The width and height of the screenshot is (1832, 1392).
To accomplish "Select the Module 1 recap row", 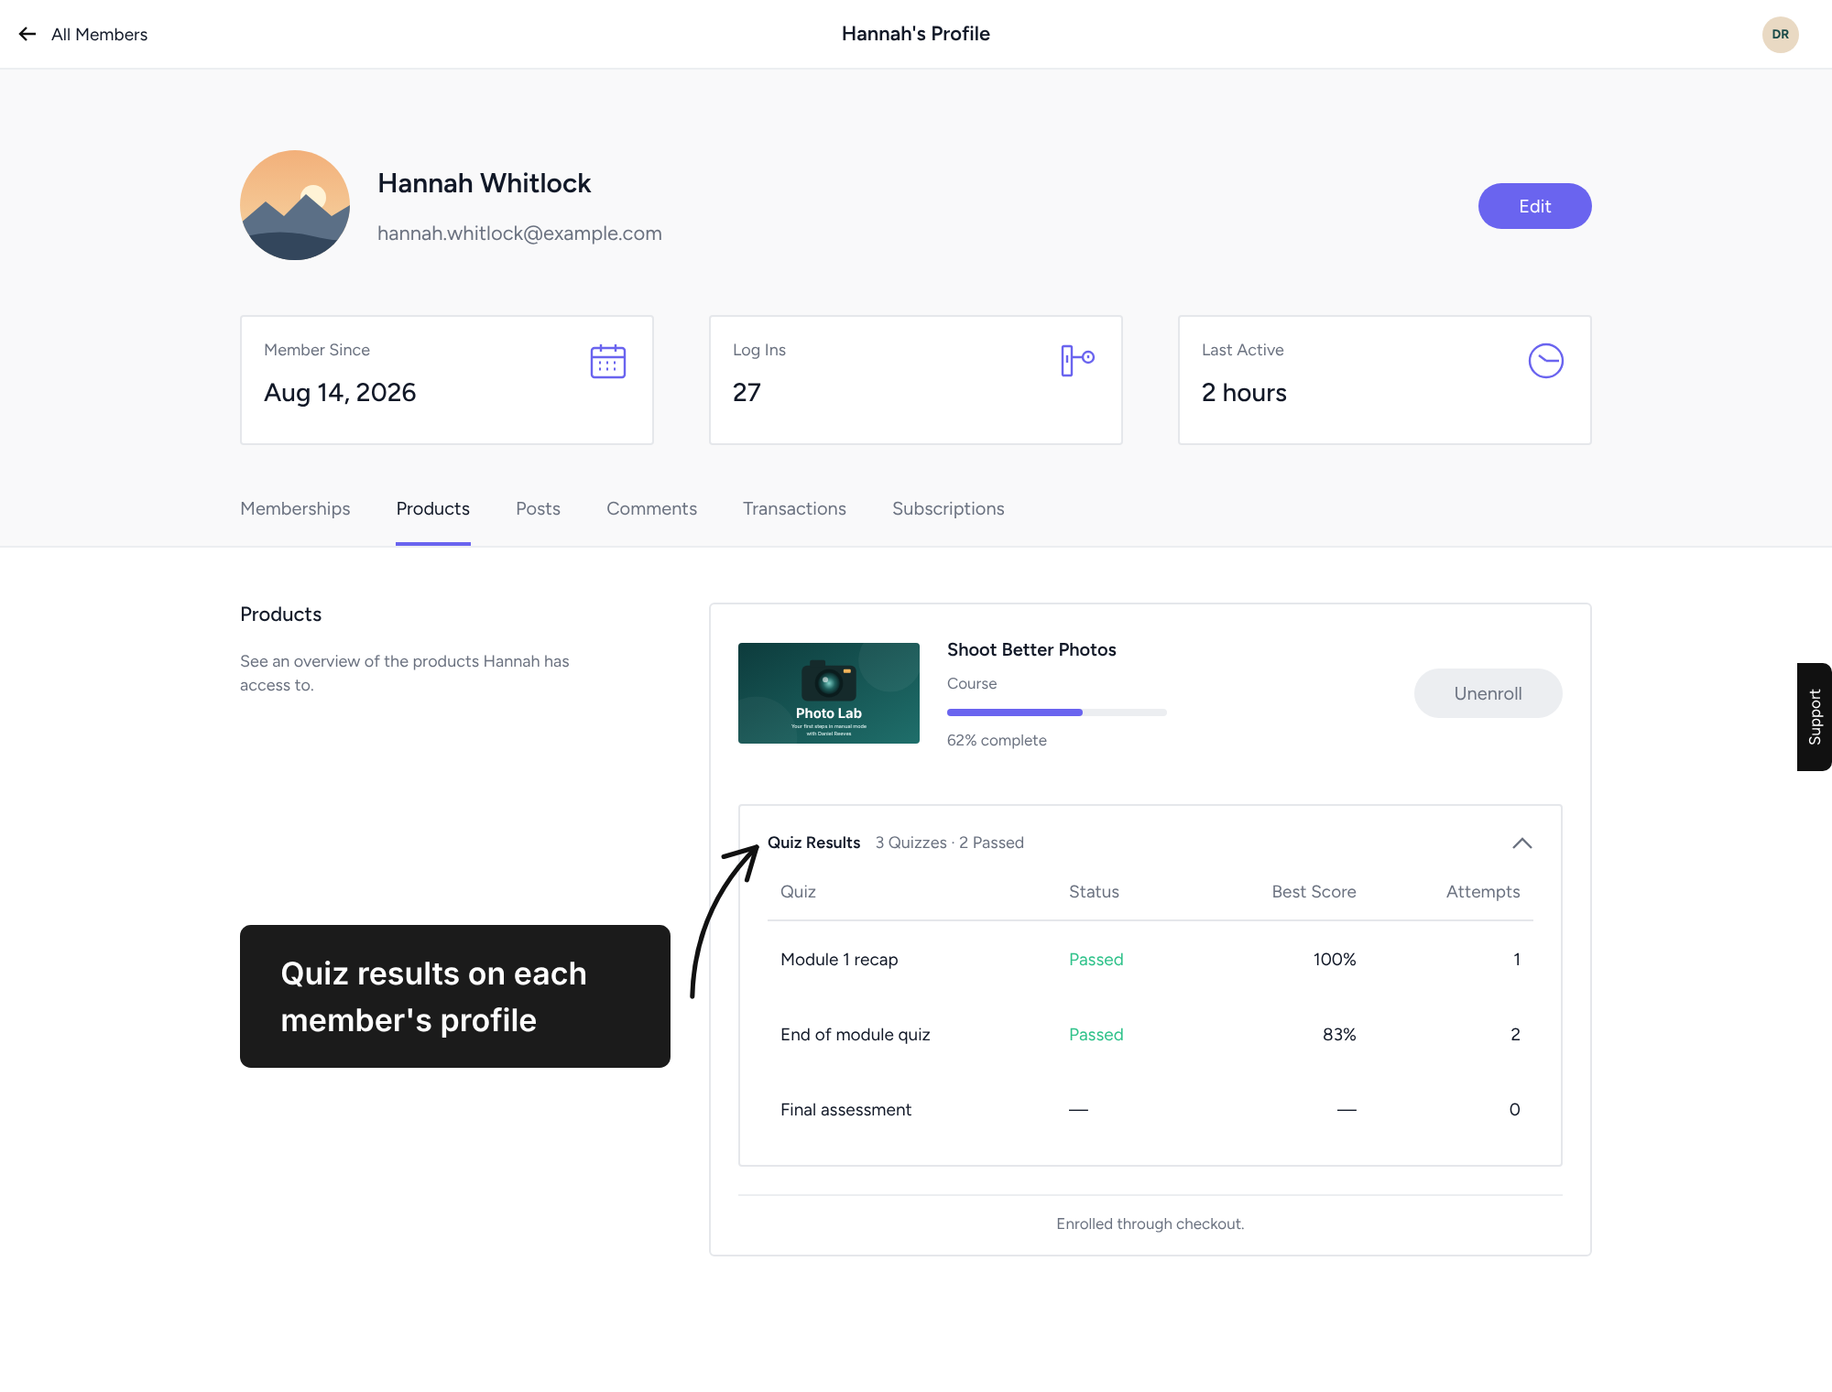I will click(1150, 959).
